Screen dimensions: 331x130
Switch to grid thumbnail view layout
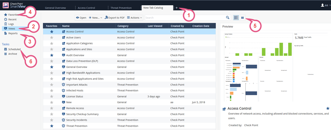point(242,18)
